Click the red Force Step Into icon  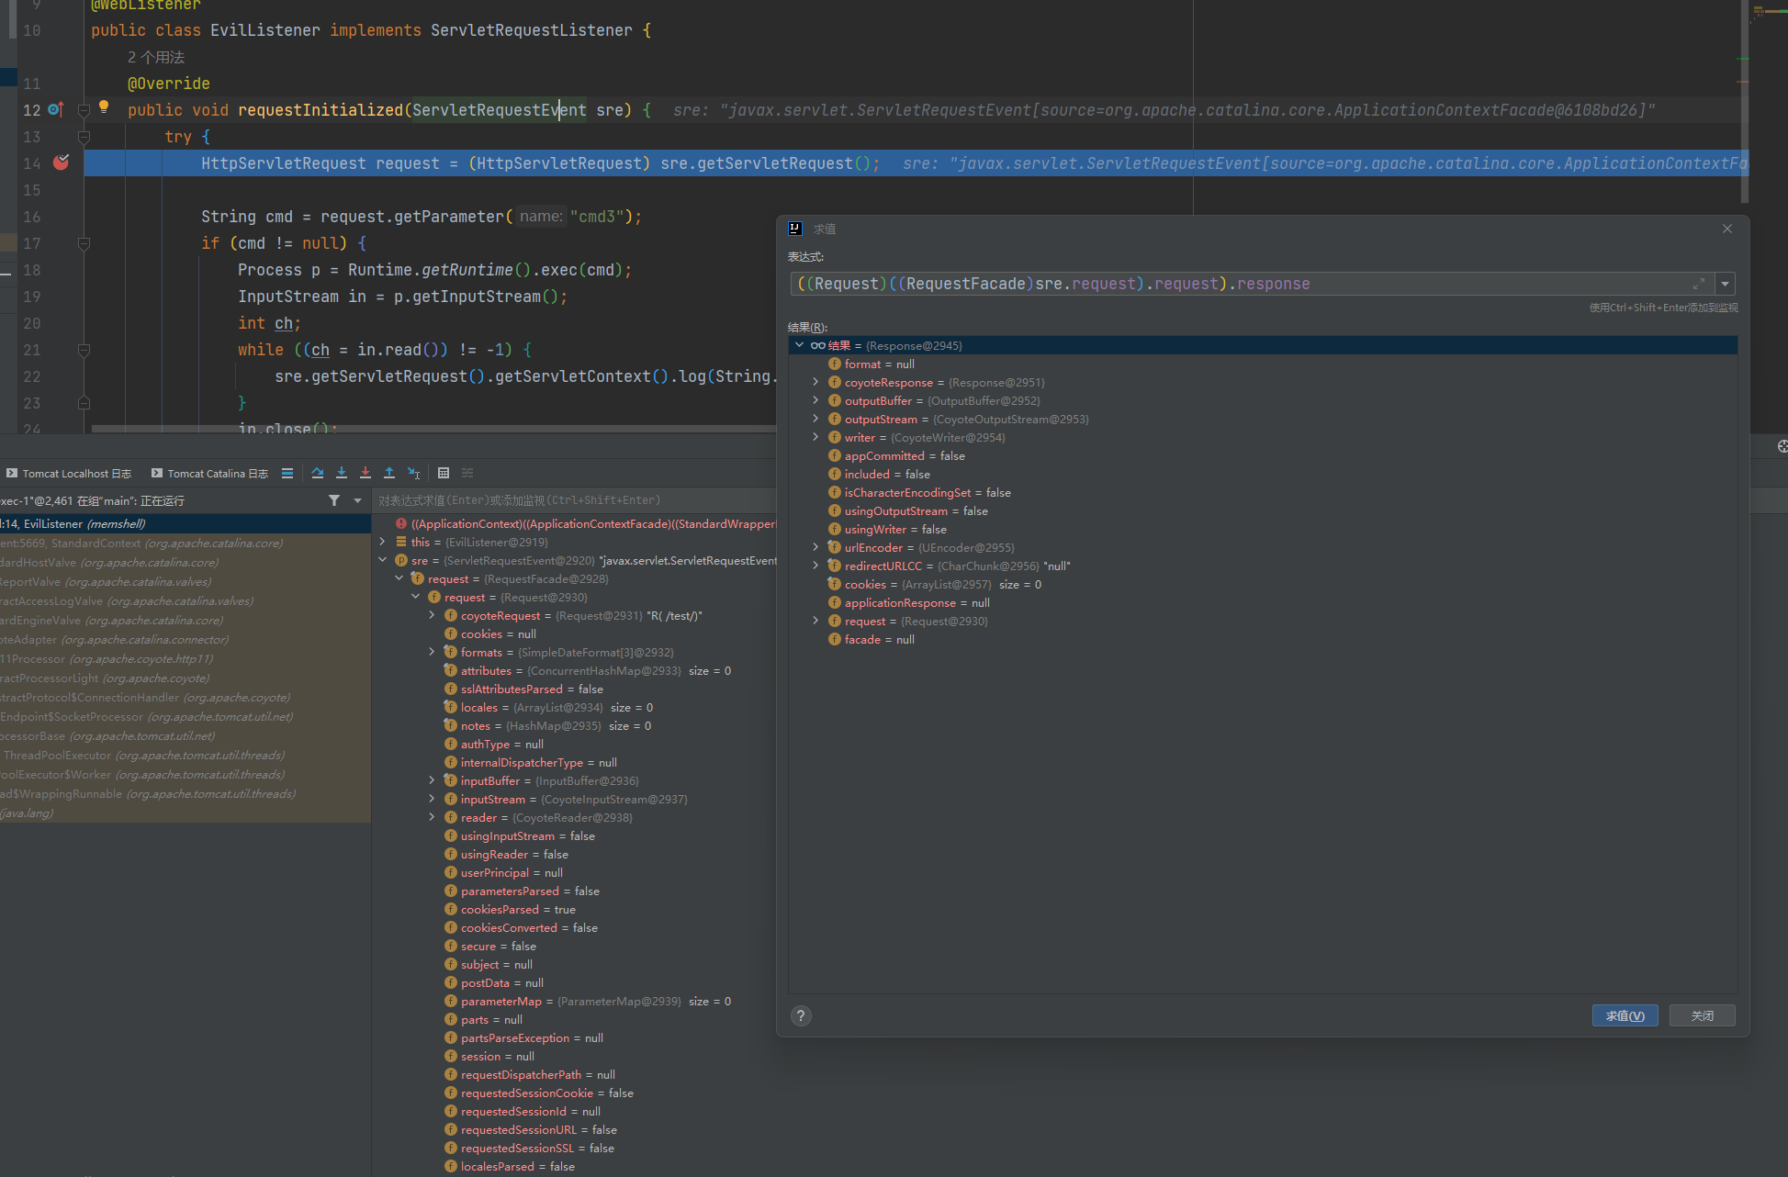pos(365,474)
